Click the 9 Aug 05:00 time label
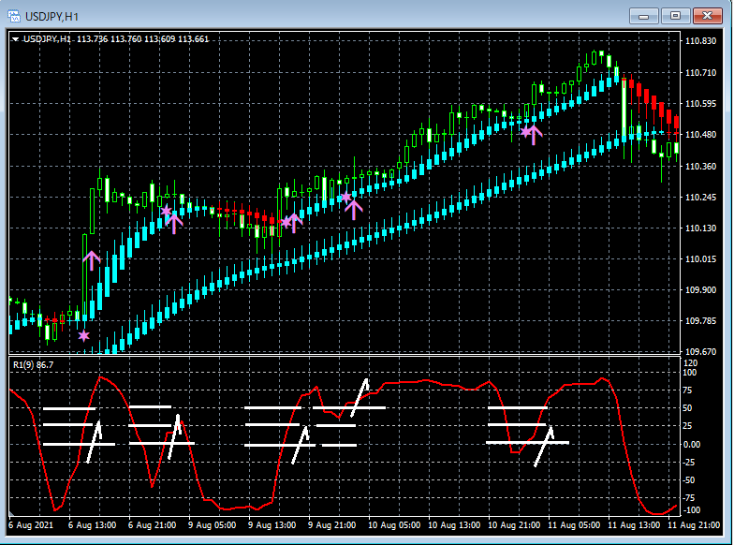The height and width of the screenshot is (545, 734). (x=212, y=524)
